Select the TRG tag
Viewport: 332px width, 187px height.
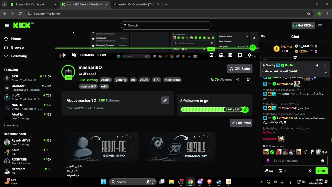pyautogui.click(x=156, y=80)
